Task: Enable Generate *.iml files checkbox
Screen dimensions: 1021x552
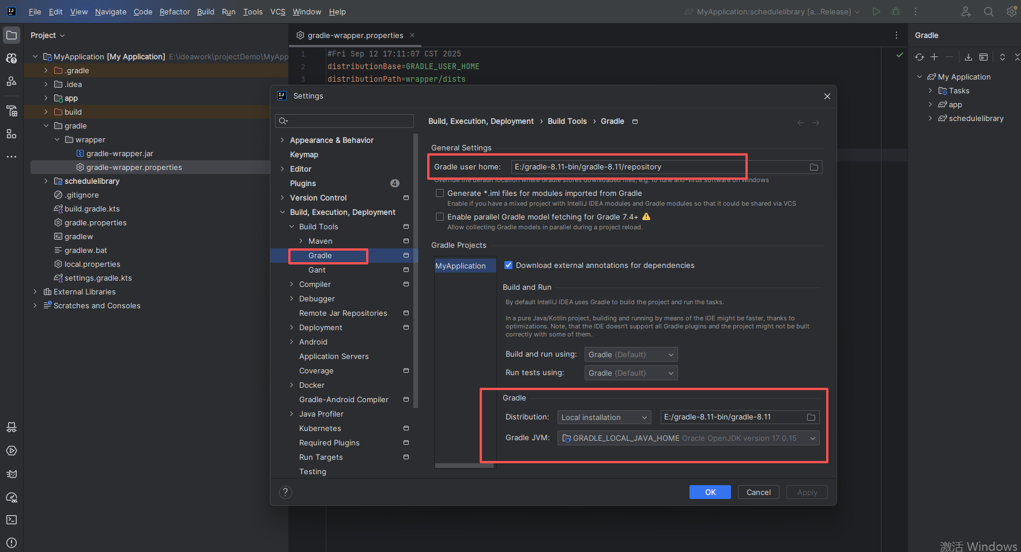Action: coord(440,193)
